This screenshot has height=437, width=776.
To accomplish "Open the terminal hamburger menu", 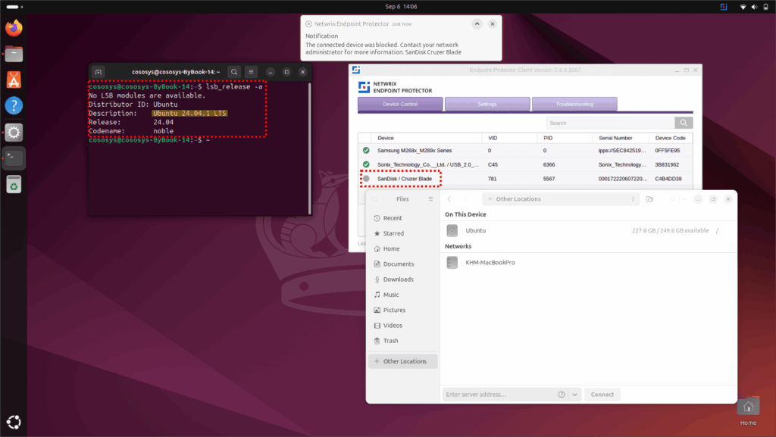I will click(x=251, y=72).
